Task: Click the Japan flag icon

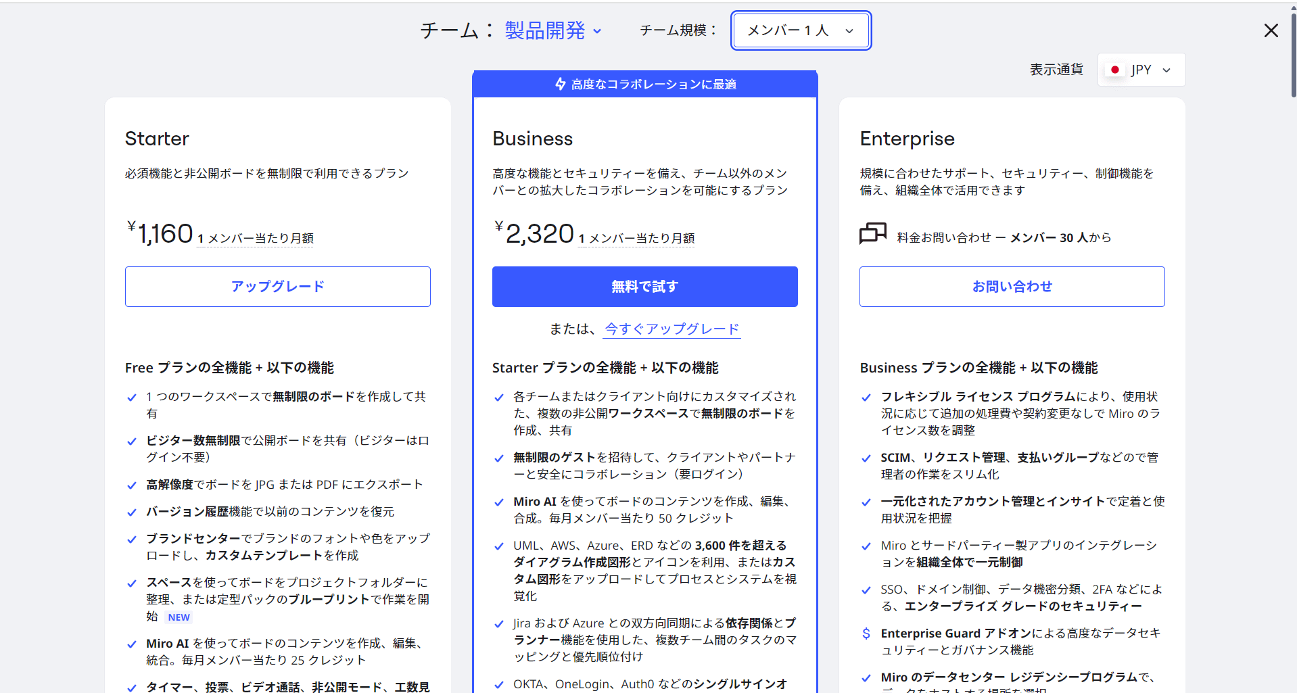Action: point(1114,70)
